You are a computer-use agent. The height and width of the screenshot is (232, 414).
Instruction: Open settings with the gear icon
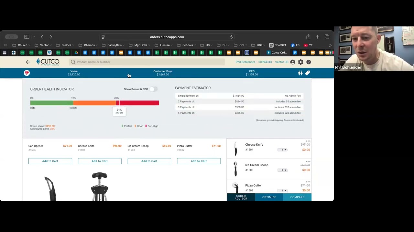click(x=301, y=62)
